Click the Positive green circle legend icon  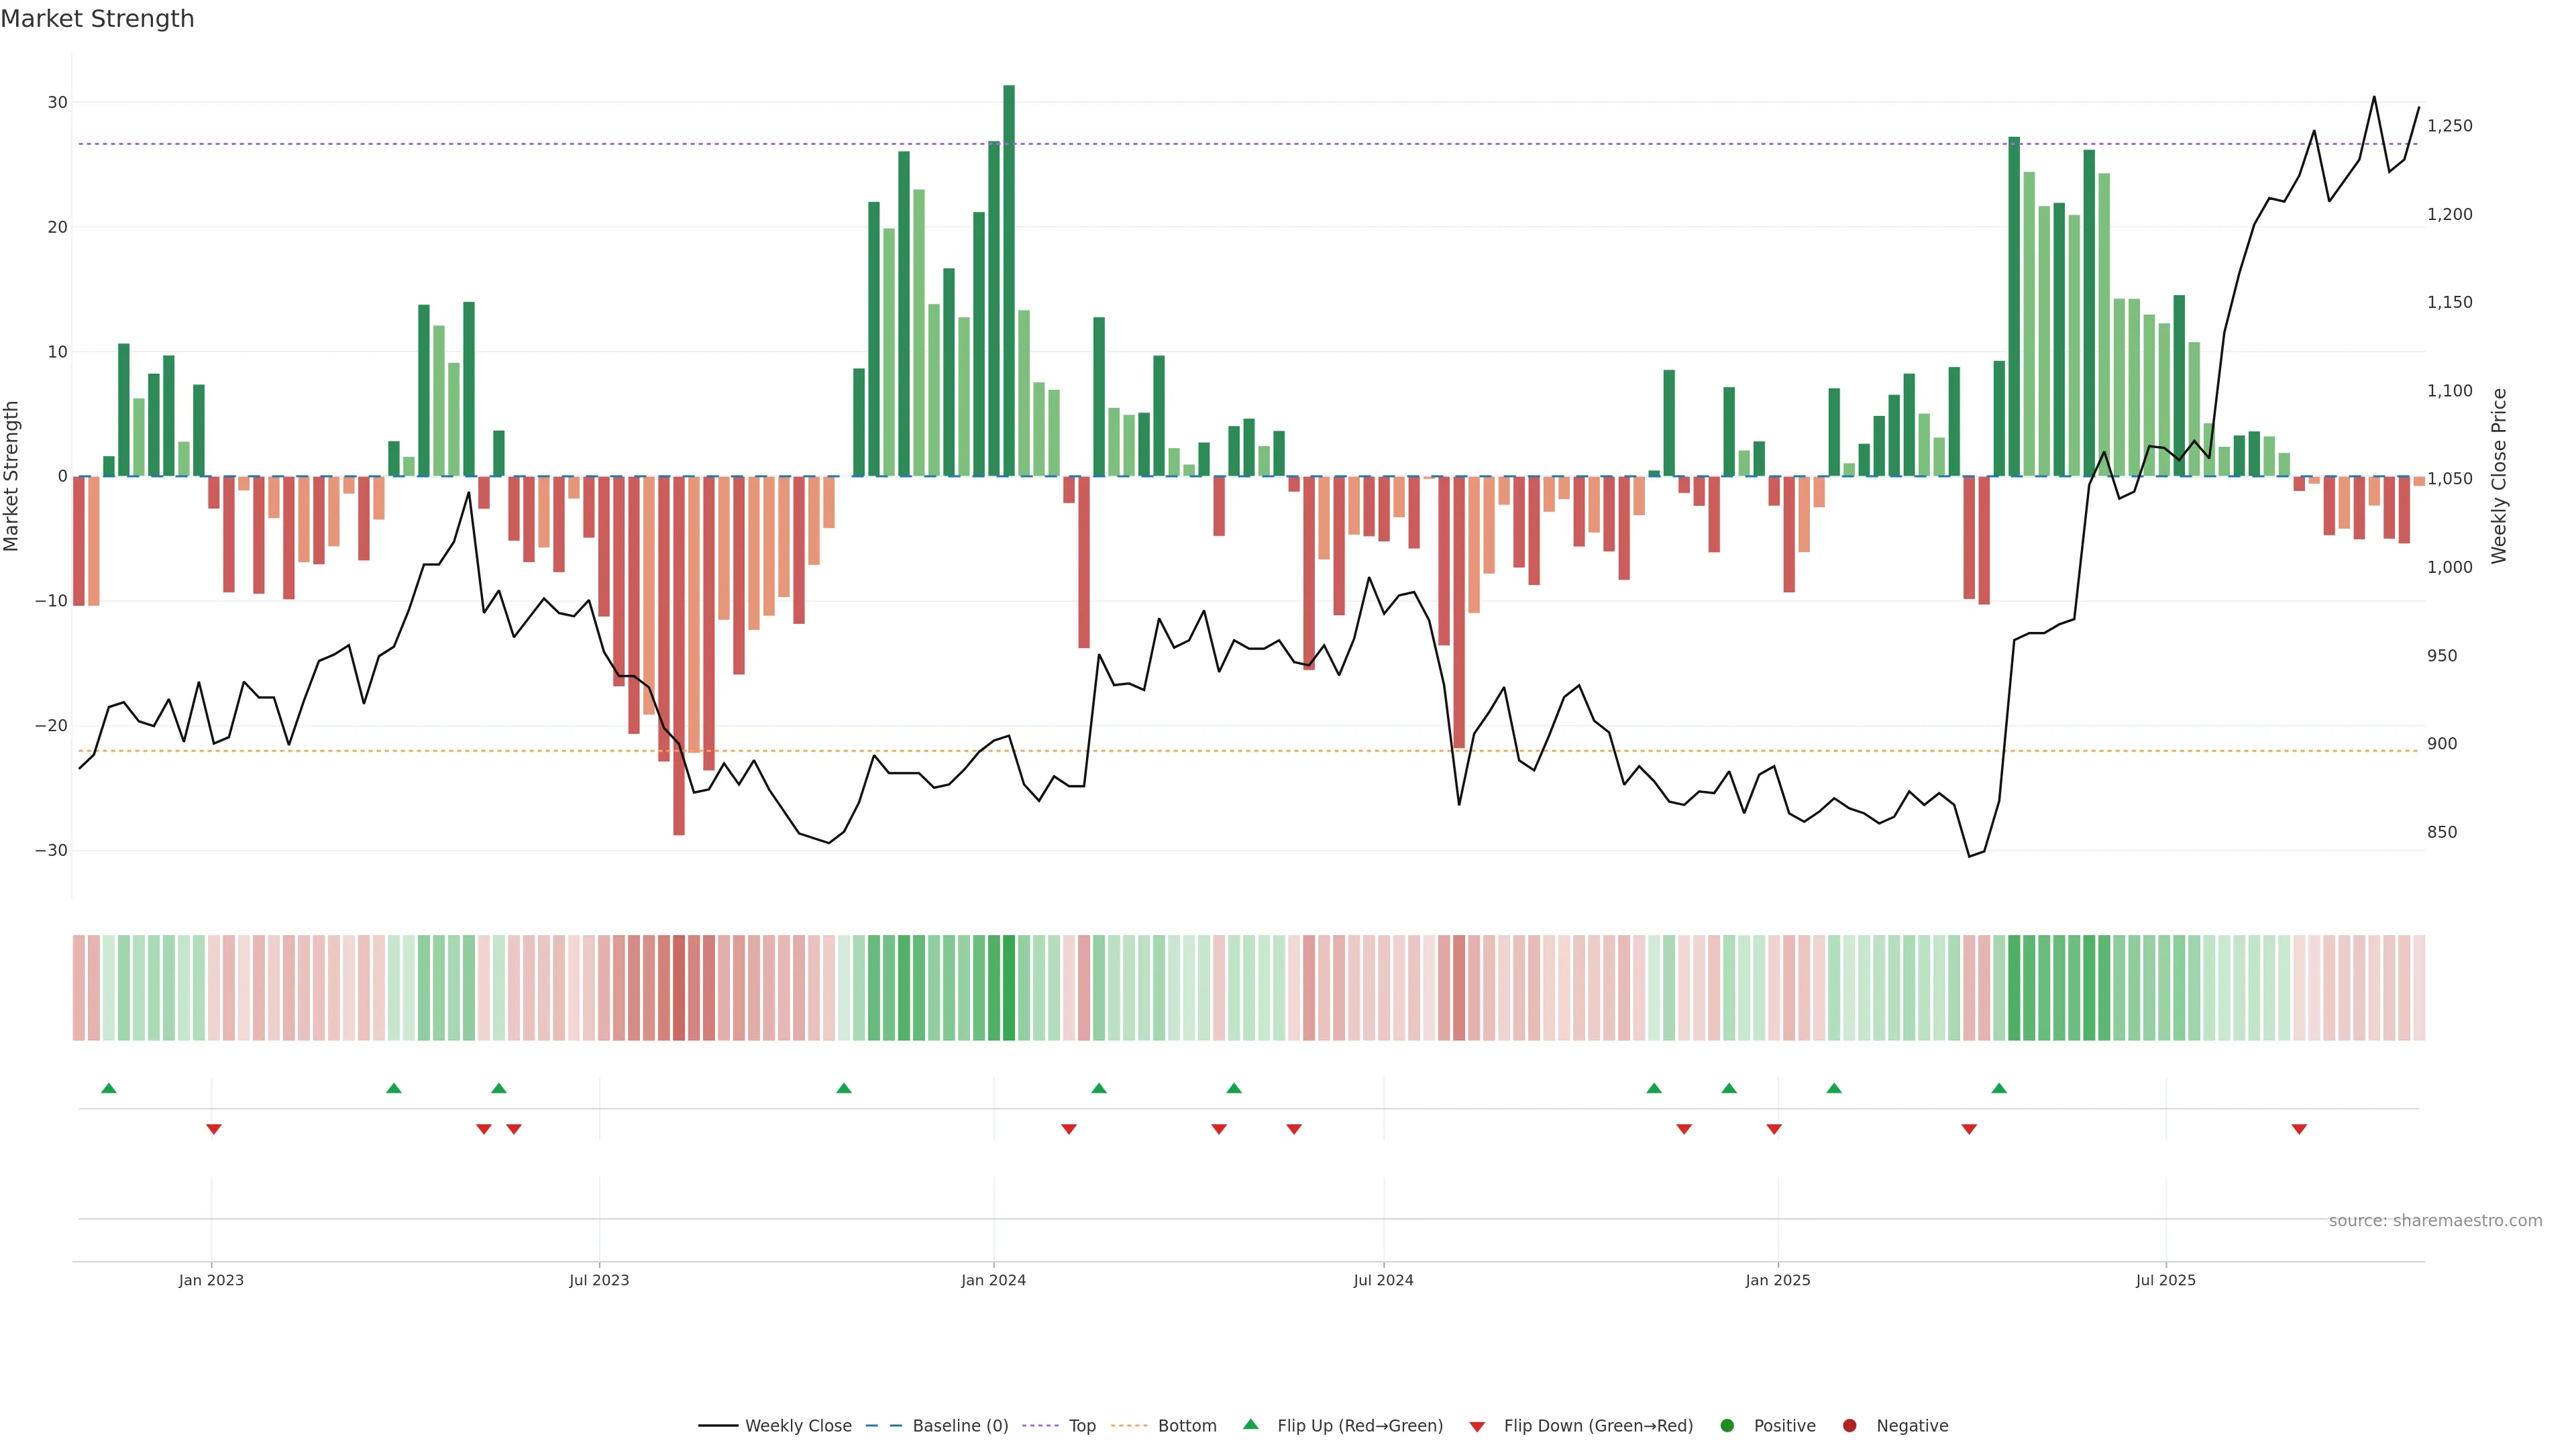click(1727, 1425)
